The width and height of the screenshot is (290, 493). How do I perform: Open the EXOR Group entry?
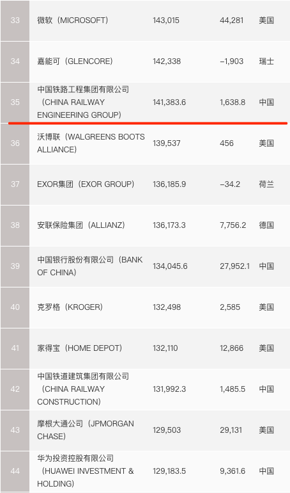[86, 184]
